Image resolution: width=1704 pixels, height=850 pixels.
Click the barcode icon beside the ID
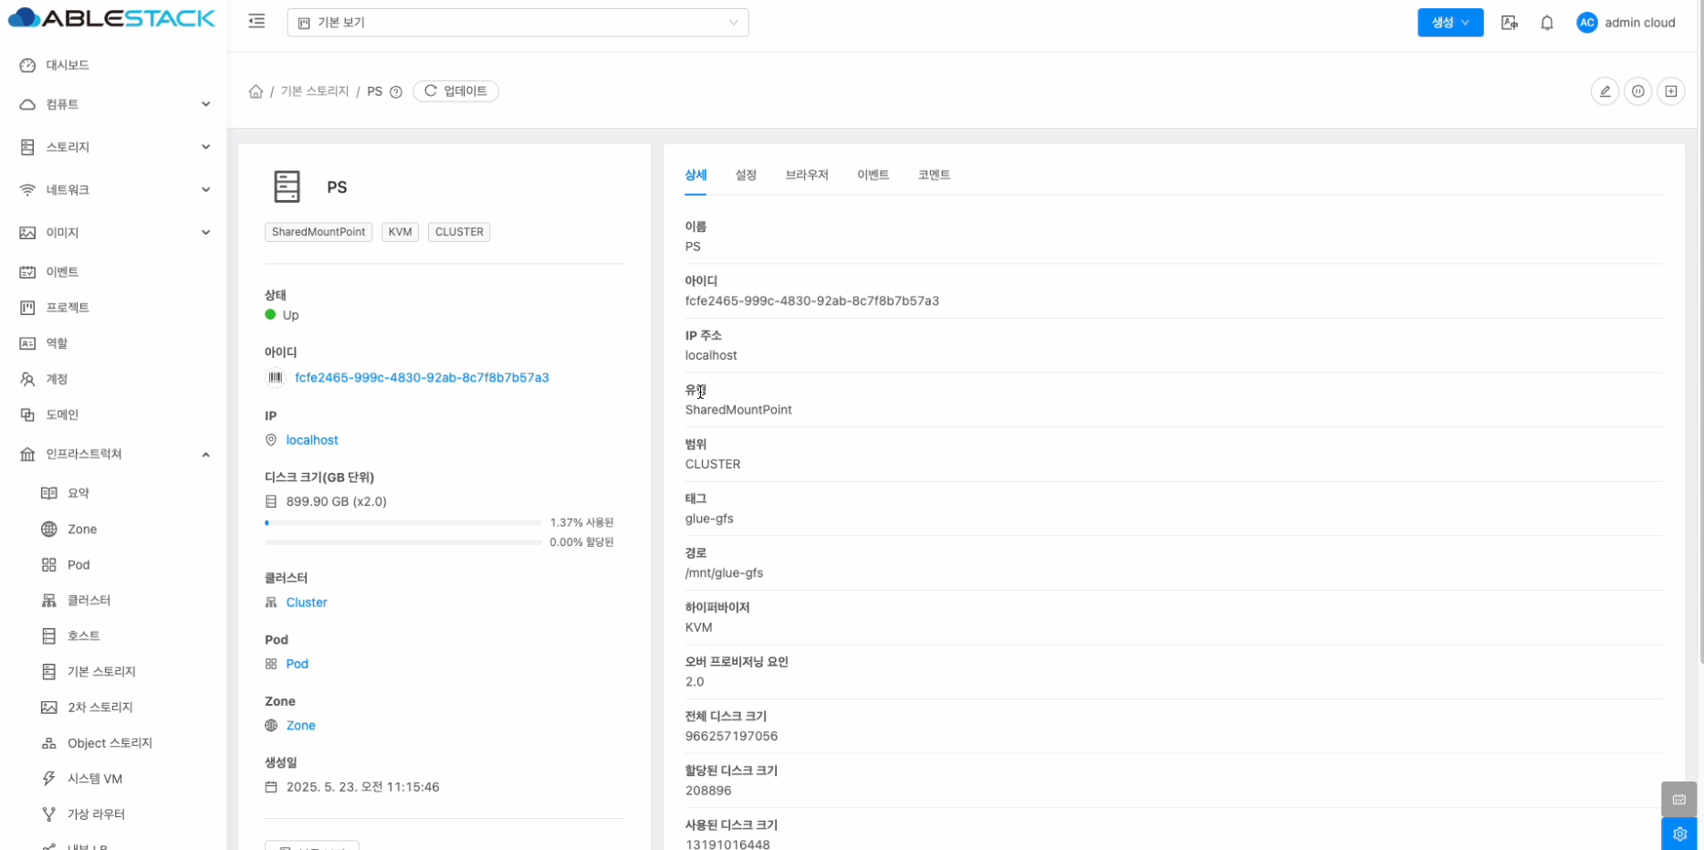point(276,378)
